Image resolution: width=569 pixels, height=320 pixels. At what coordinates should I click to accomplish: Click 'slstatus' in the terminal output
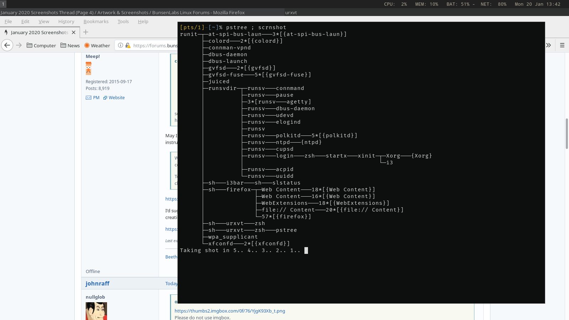[286, 183]
